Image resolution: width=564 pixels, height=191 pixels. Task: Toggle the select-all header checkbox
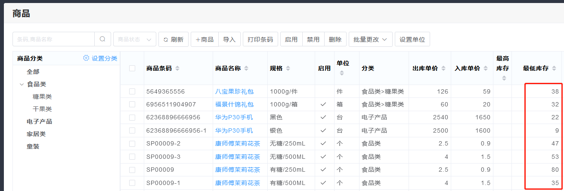coord(132,68)
